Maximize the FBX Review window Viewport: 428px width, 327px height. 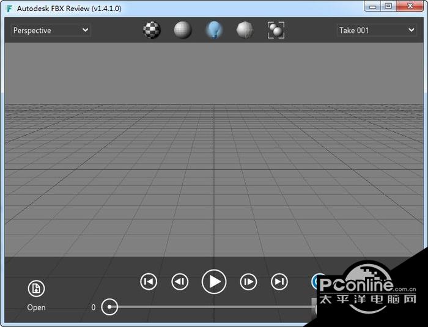(388, 6)
